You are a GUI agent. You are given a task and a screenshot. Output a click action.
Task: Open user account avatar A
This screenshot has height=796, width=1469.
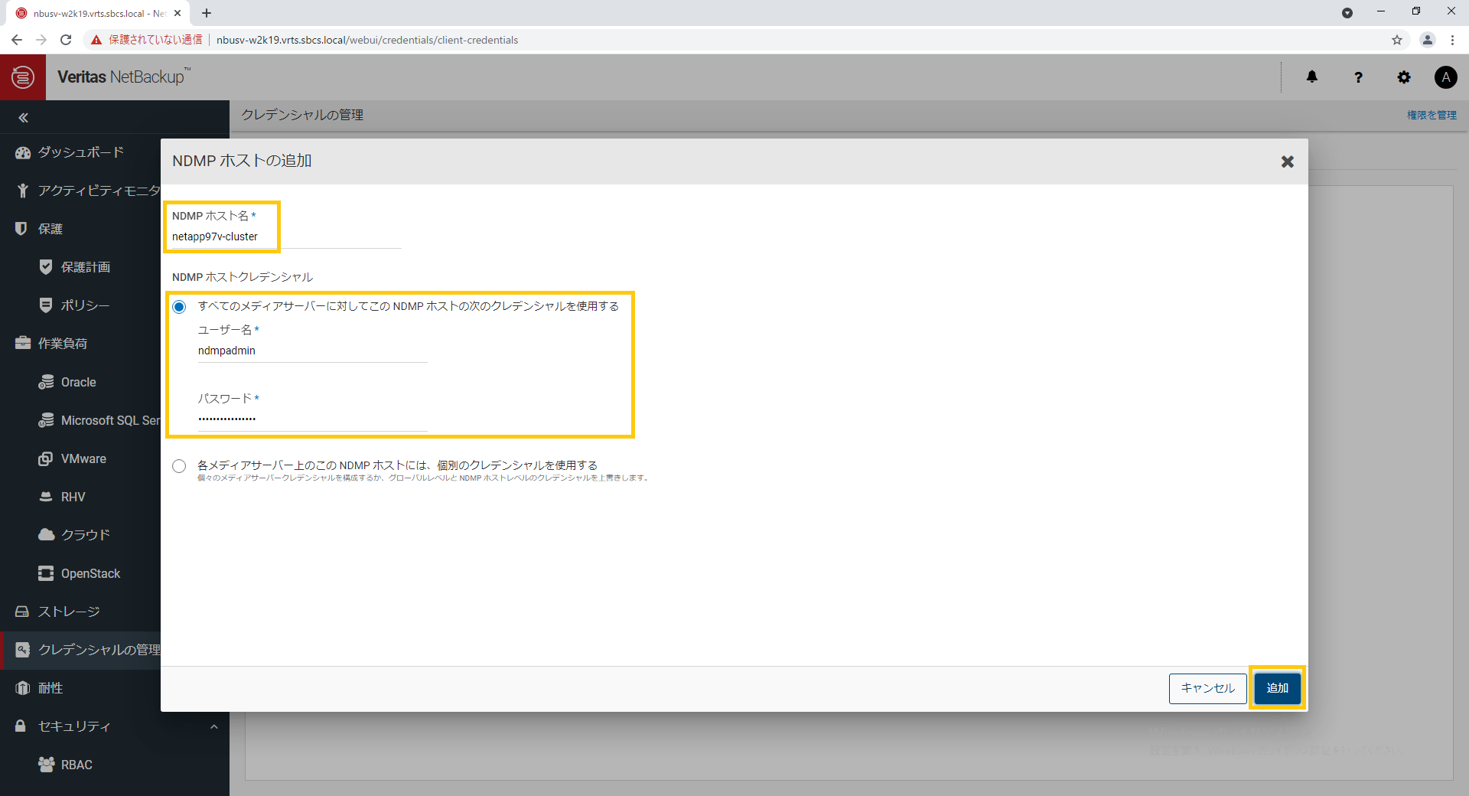pos(1445,77)
